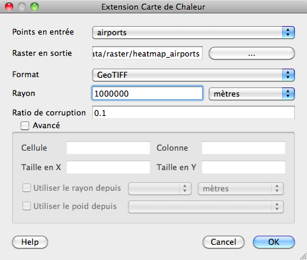Click the Taille en X field
The image size is (307, 260).
click(108, 167)
